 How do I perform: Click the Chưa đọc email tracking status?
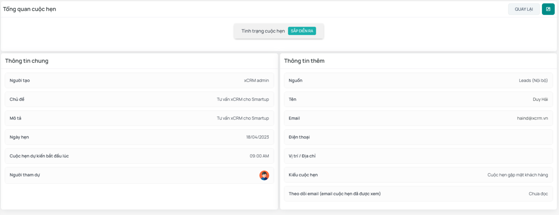pos(538,194)
